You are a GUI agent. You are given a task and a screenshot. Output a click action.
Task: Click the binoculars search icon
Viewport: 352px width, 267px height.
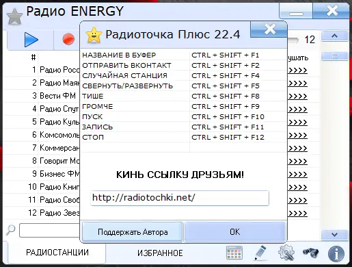pos(311,253)
